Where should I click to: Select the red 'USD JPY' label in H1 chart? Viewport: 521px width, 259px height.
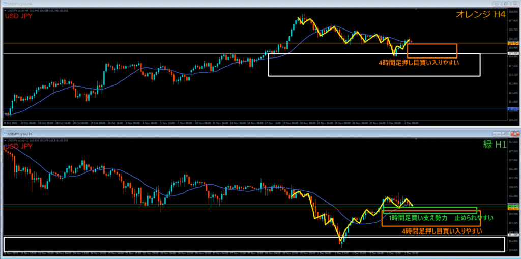coord(18,146)
